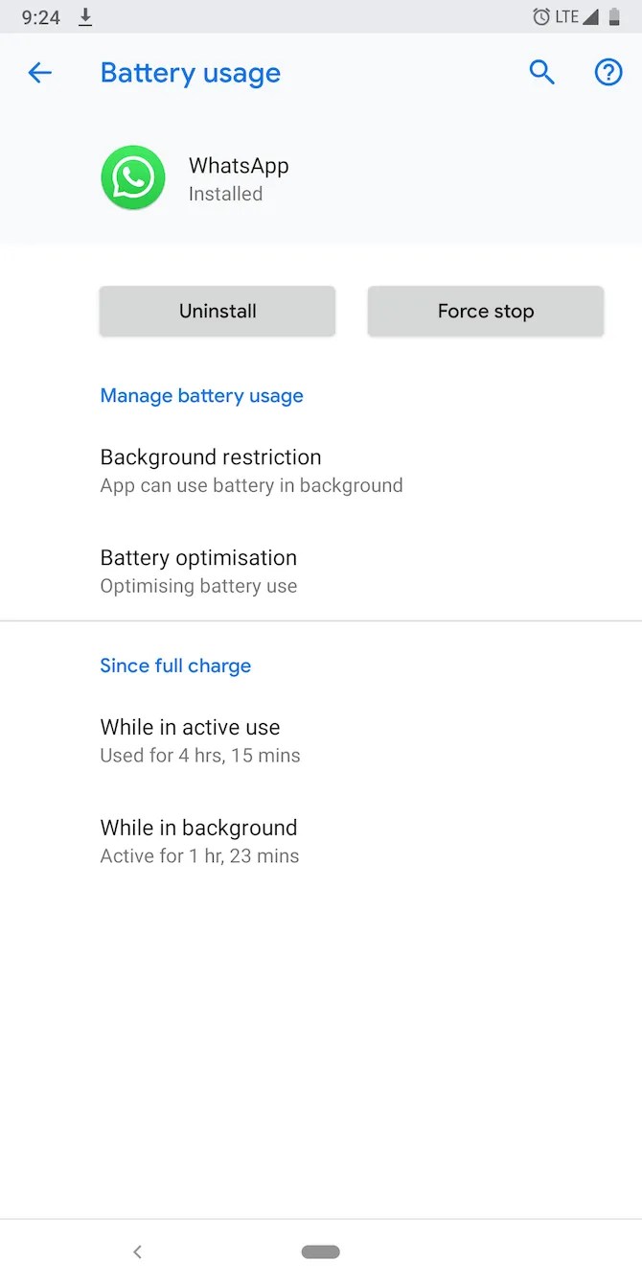Tap the battery icon in status bar
This screenshot has width=642, height=1285.
(x=617, y=16)
